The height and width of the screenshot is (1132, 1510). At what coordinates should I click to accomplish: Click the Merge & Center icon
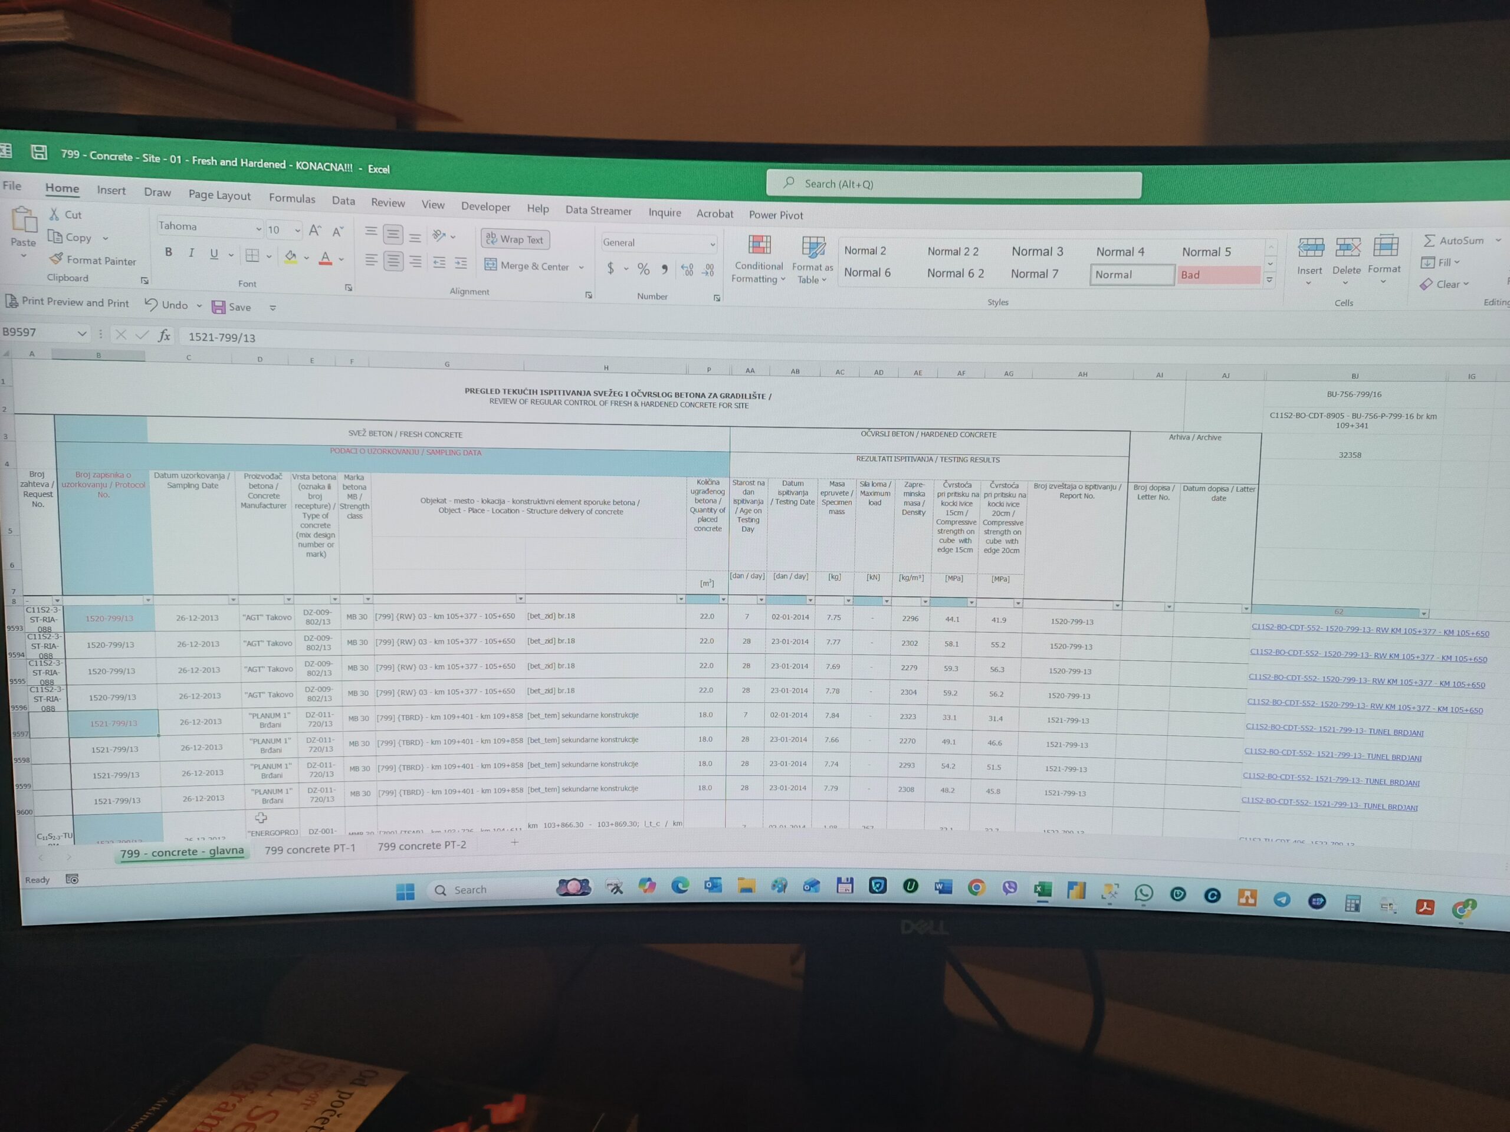point(490,264)
